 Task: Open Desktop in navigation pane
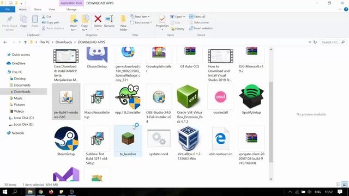point(20,78)
